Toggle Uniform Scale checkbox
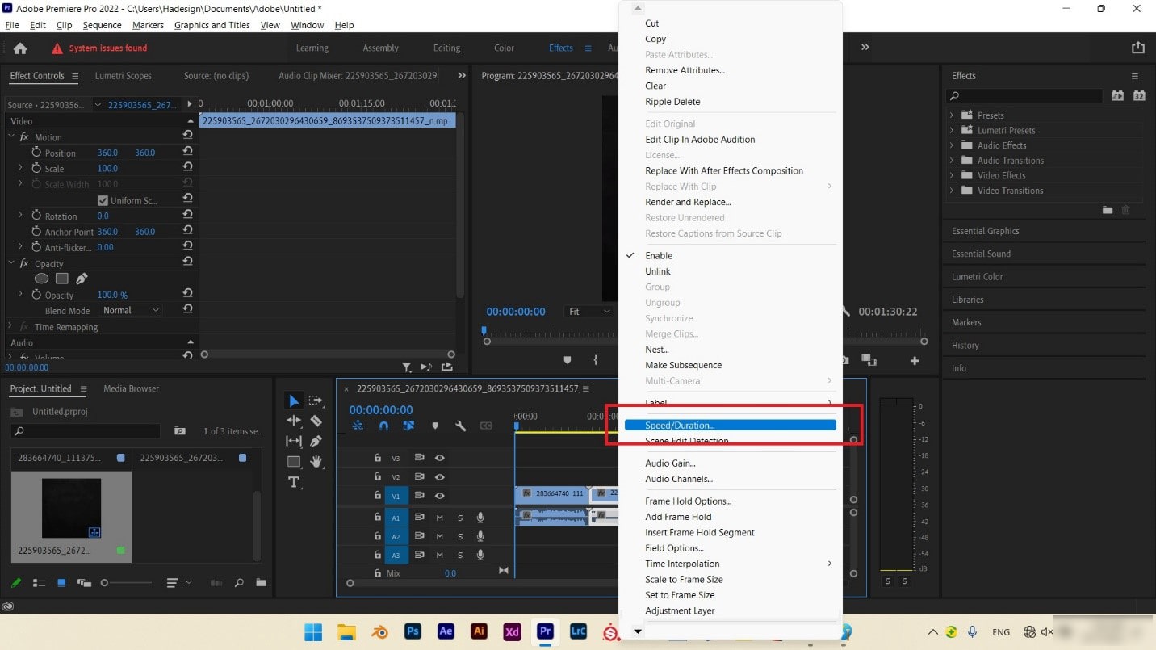The height and width of the screenshot is (650, 1156). point(103,200)
